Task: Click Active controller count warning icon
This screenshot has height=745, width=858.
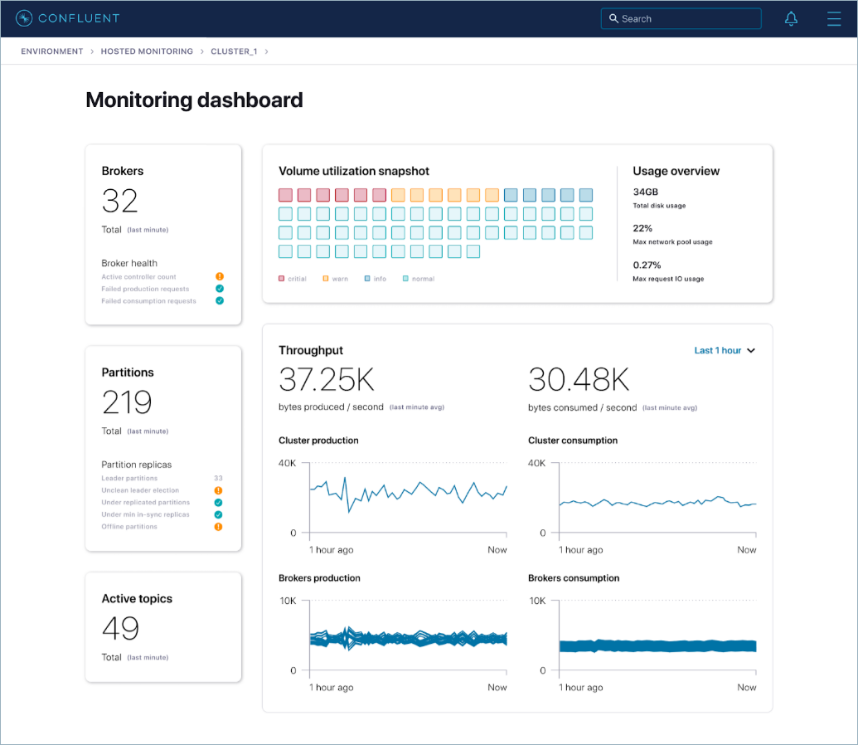Action: point(220,276)
